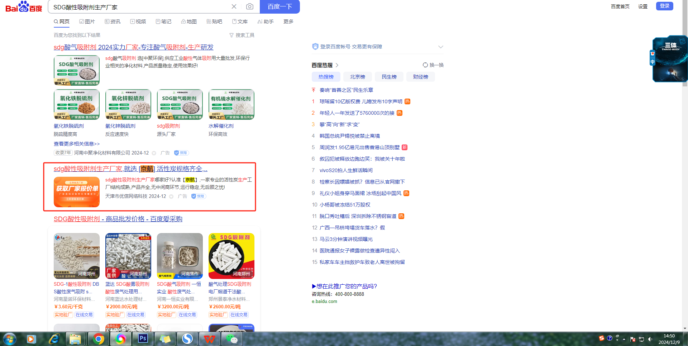
Task: Open the media player taskbar icon
Action: (x=31, y=339)
